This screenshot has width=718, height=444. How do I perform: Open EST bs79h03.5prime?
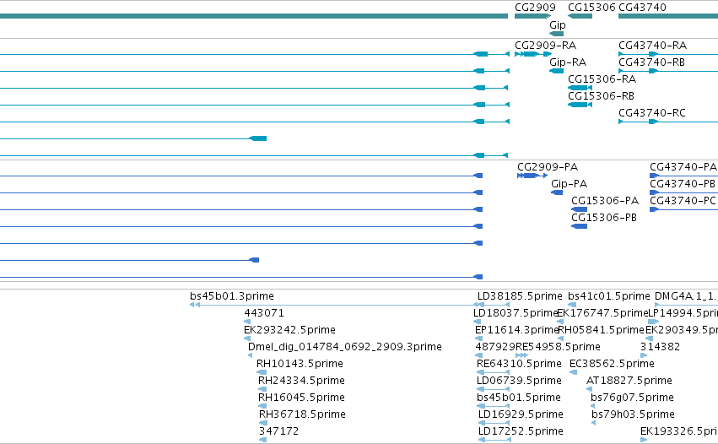pyautogui.click(x=633, y=415)
